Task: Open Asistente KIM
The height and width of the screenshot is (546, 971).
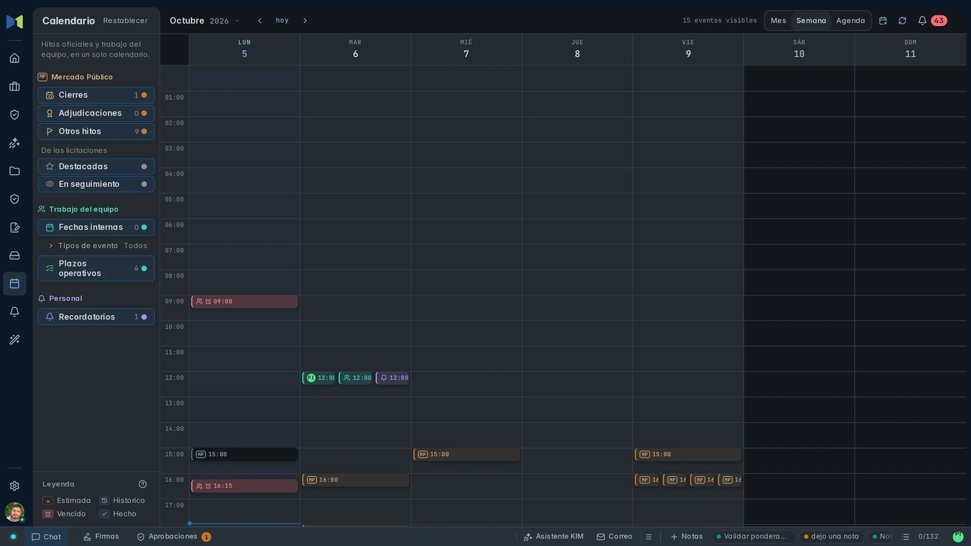Action: [x=553, y=537]
